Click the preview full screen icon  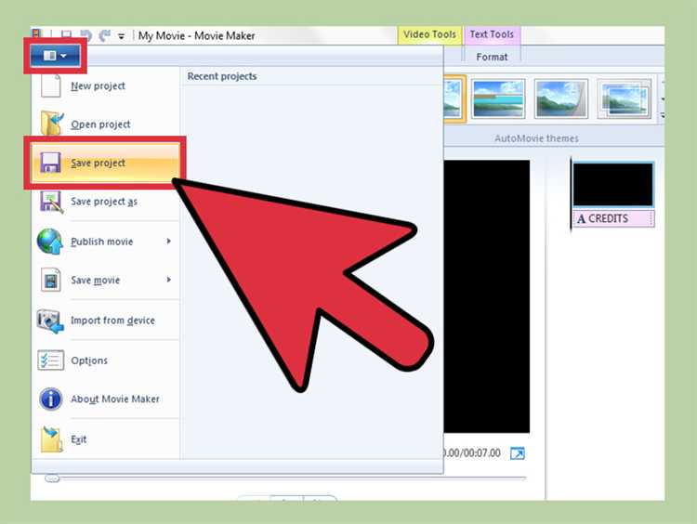click(518, 453)
